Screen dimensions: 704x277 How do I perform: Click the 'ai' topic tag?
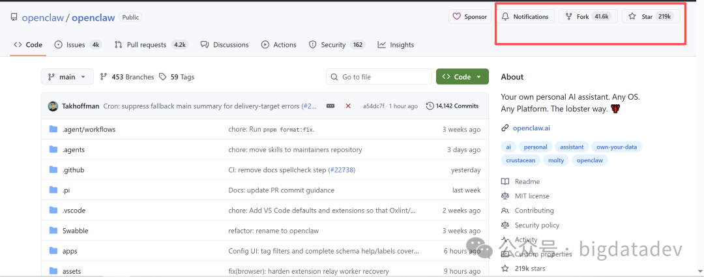click(508, 147)
